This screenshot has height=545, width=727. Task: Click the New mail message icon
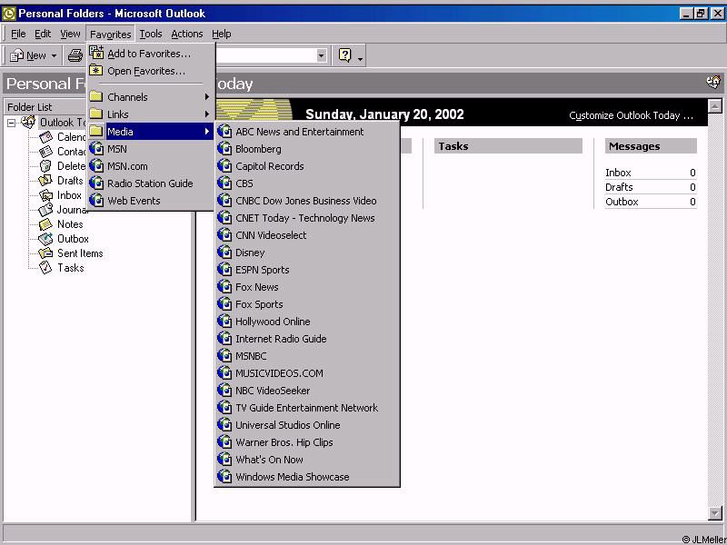click(x=16, y=55)
